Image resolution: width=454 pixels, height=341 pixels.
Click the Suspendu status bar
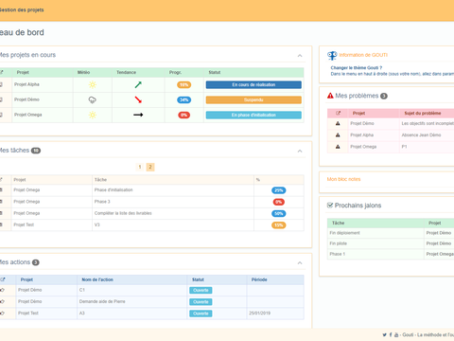253,99
